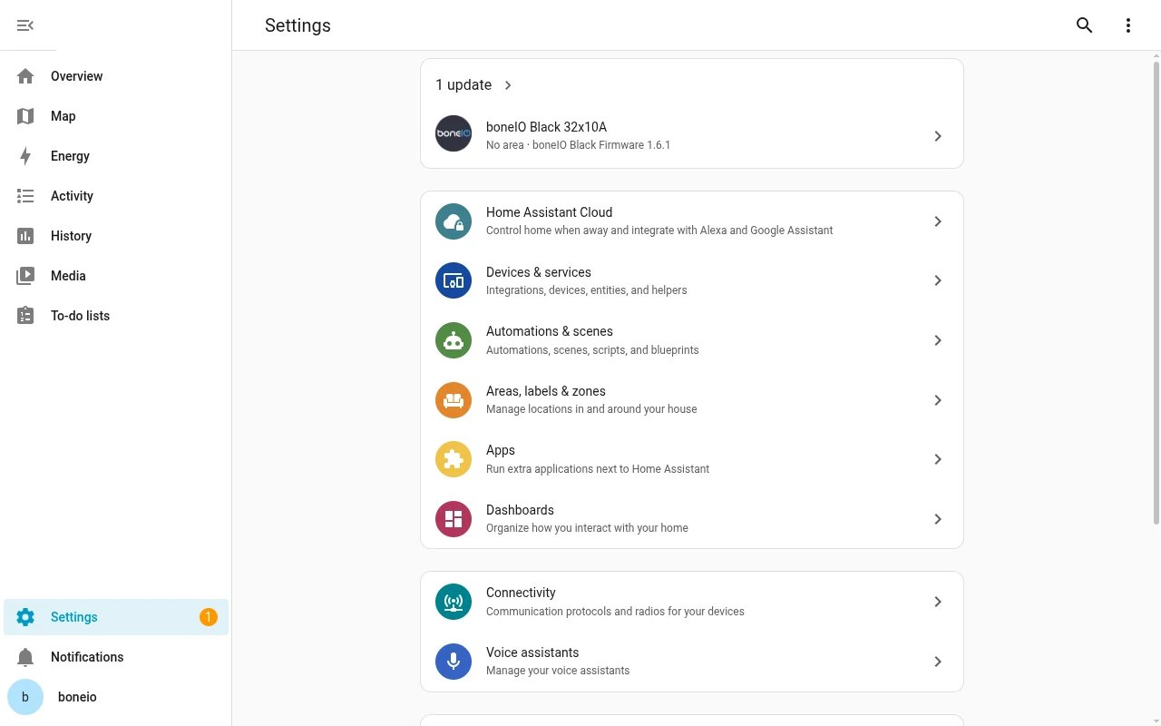
Task: Click the Home Assistant Cloud icon
Action: coord(454,221)
